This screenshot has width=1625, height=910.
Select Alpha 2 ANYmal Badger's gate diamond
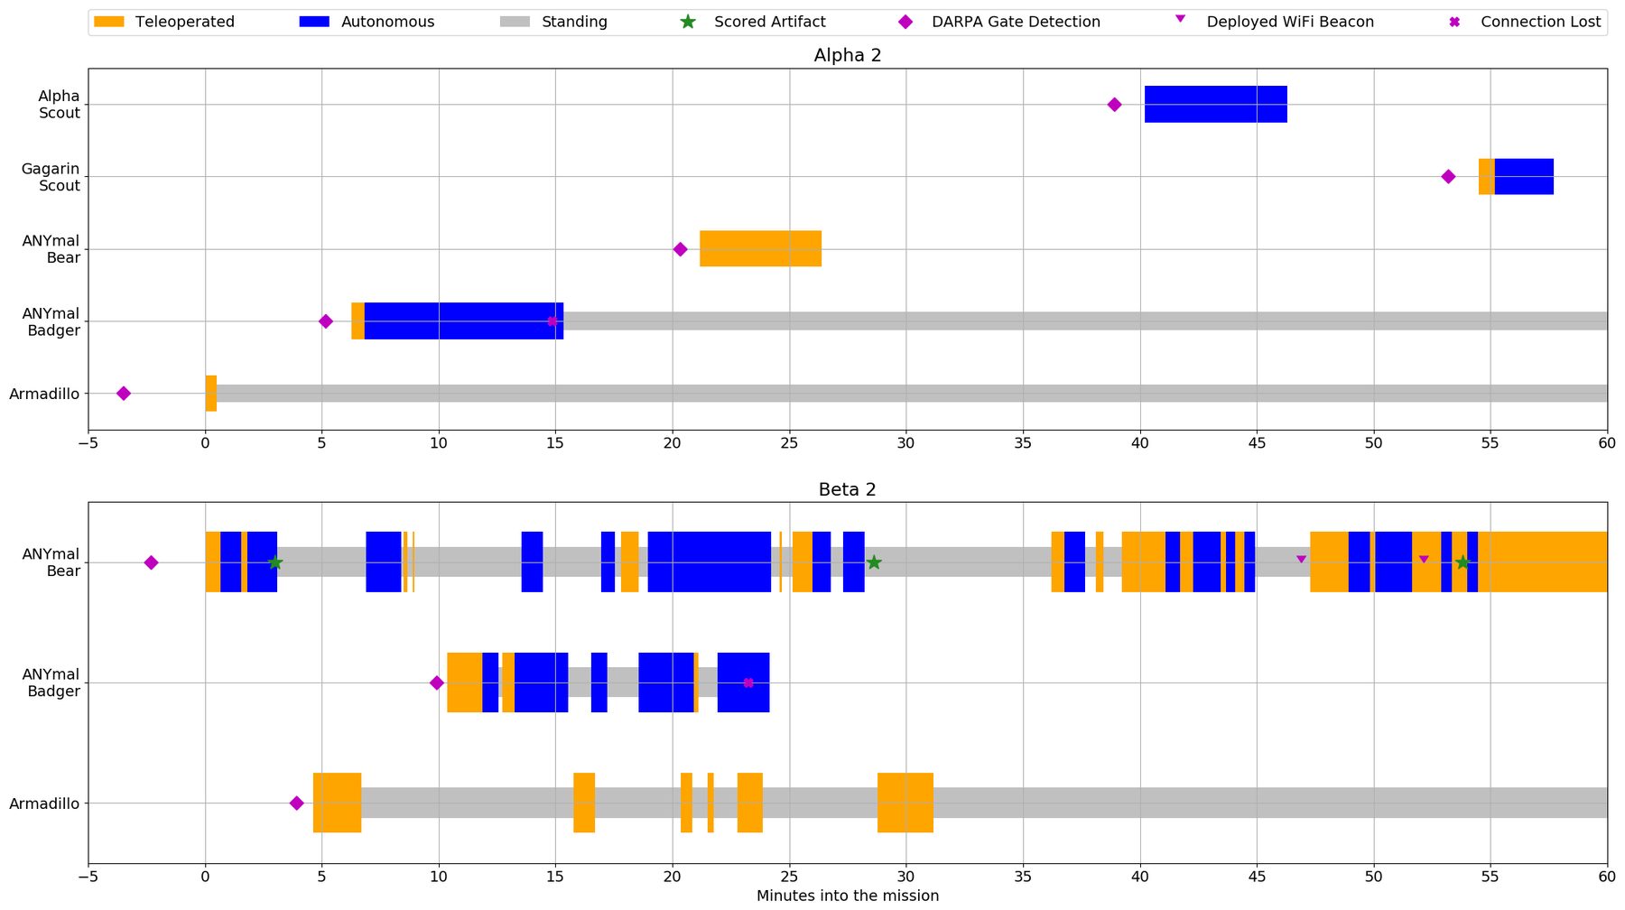(x=326, y=321)
